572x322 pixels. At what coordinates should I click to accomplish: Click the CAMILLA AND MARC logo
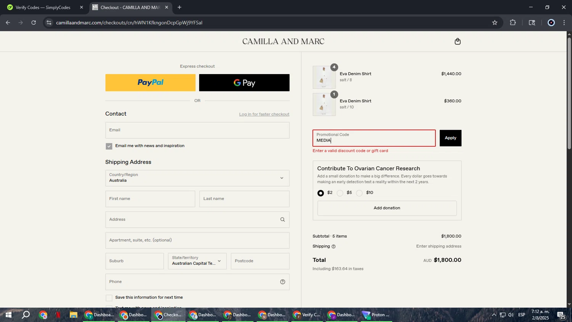(x=283, y=42)
